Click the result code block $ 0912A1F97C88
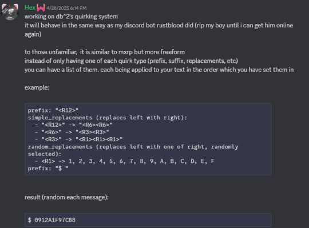Viewport: 309px width, 228px height. coord(148,220)
